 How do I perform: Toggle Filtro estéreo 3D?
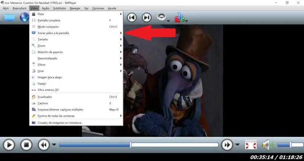tap(76, 90)
